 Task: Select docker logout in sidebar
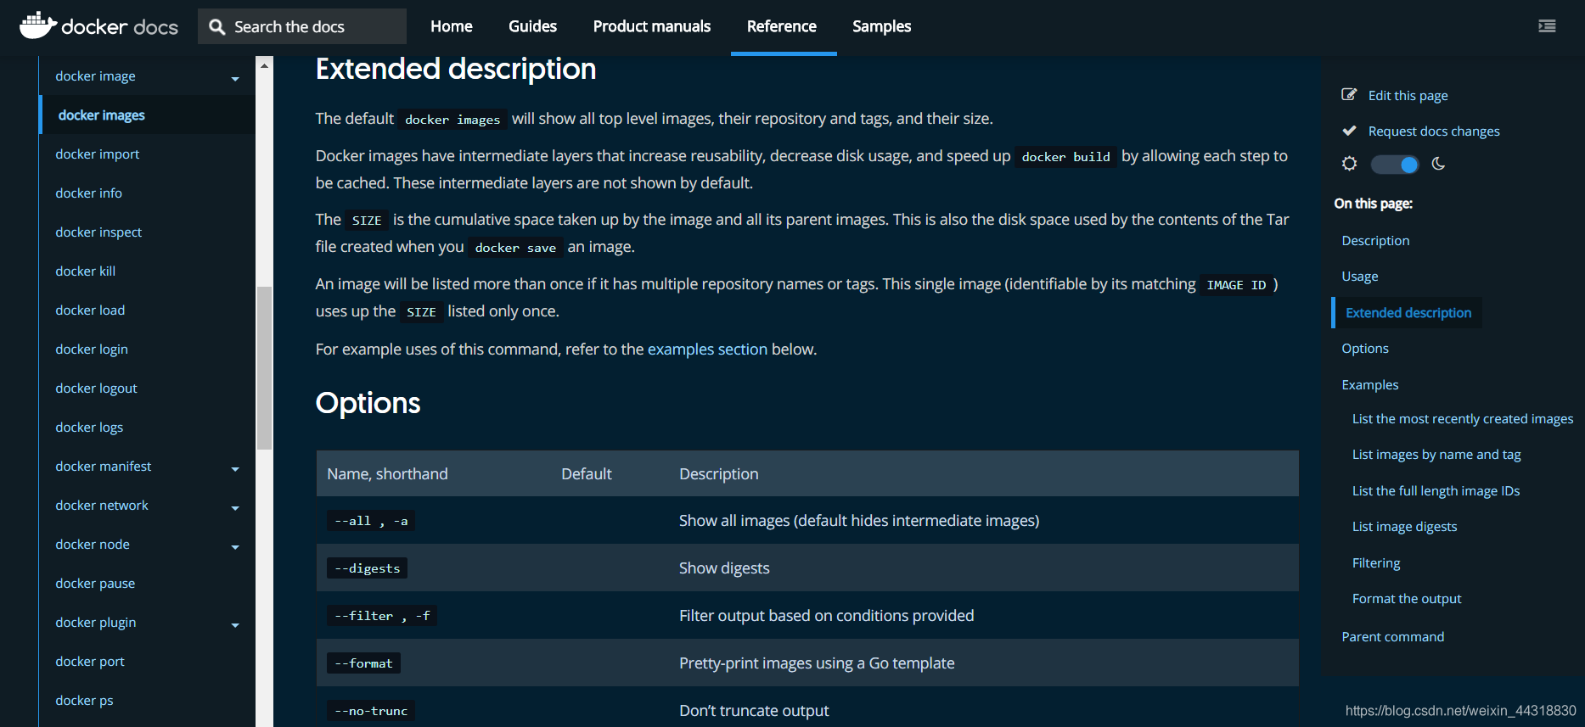tap(96, 389)
